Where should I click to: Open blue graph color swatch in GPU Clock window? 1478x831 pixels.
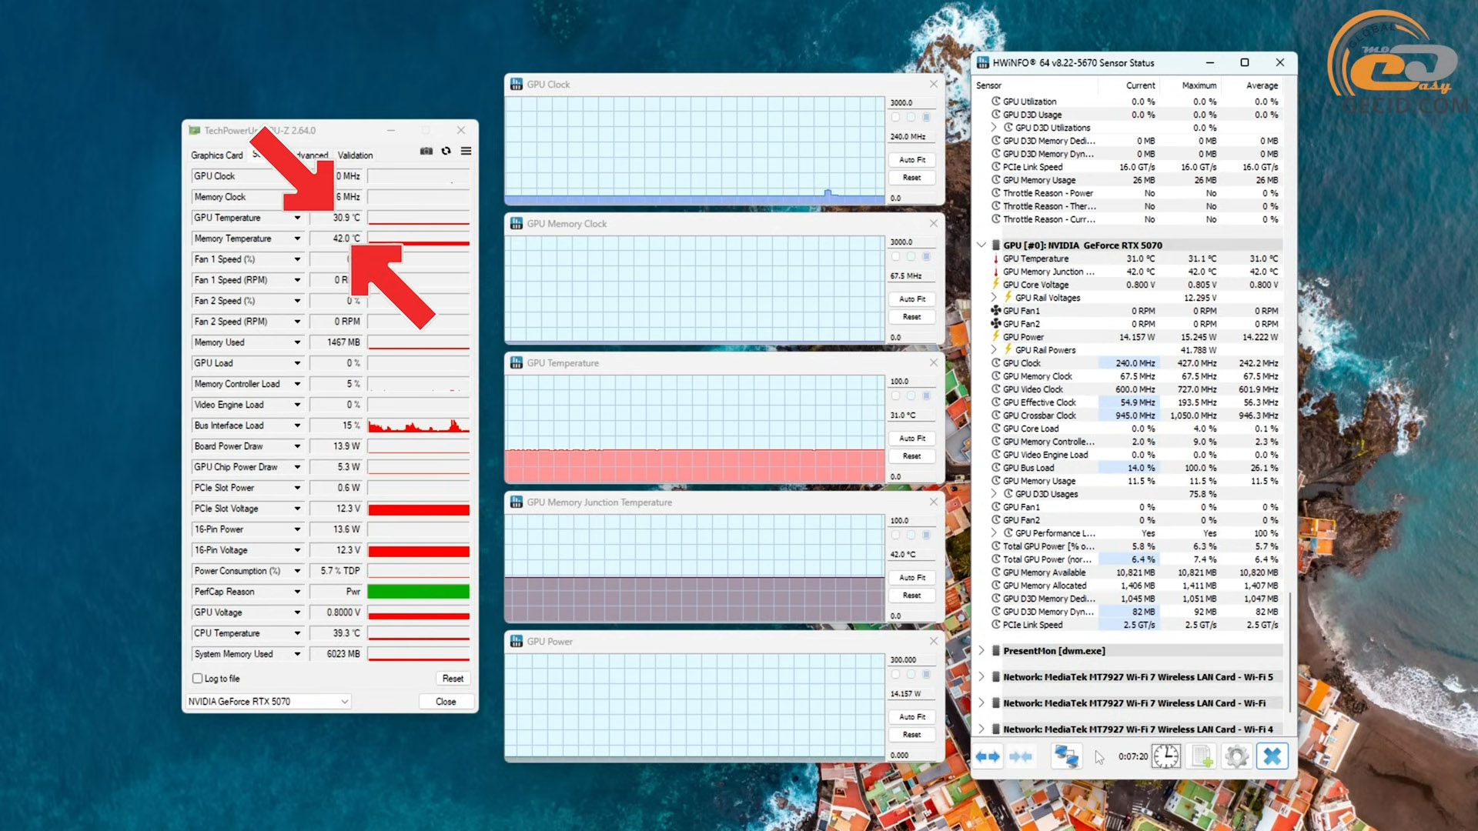click(x=926, y=118)
